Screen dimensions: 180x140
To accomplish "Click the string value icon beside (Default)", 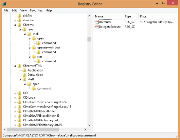I will (97, 22).
